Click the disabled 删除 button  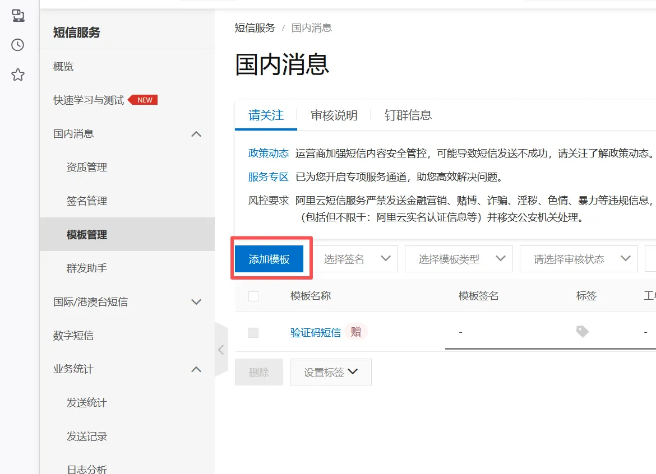259,372
